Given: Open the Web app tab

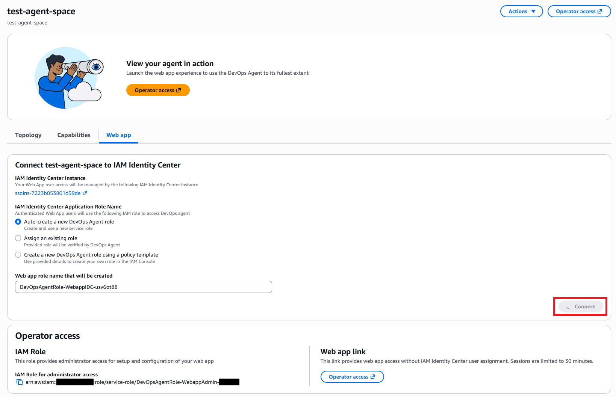Looking at the screenshot, I should 118,135.
